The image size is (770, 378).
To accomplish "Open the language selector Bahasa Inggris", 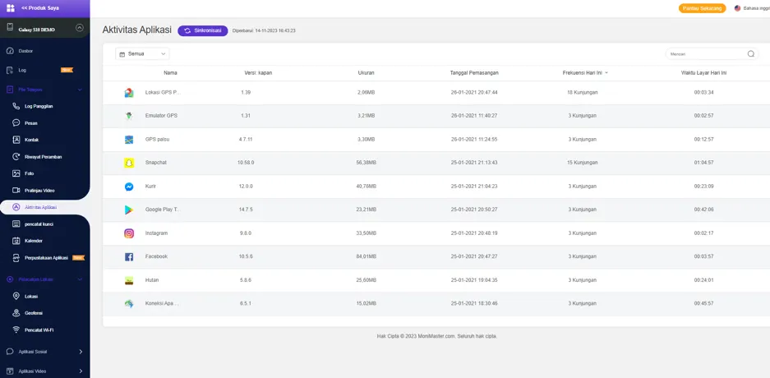I will click(750, 8).
